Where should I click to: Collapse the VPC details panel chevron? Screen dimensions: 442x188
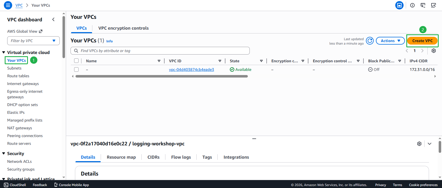point(430,144)
